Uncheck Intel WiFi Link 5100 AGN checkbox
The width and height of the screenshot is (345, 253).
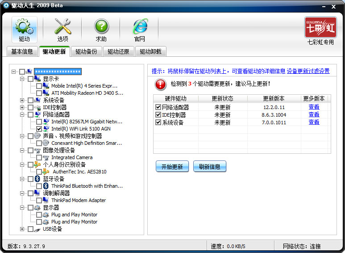coord(39,129)
